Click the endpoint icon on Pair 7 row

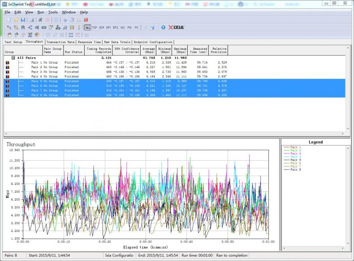click(8, 90)
